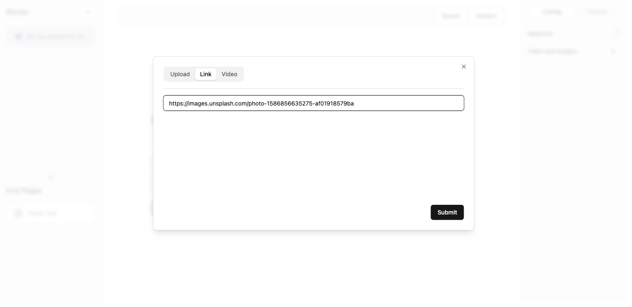Switch to the Upload tab
This screenshot has width=632, height=307.
tap(180, 74)
